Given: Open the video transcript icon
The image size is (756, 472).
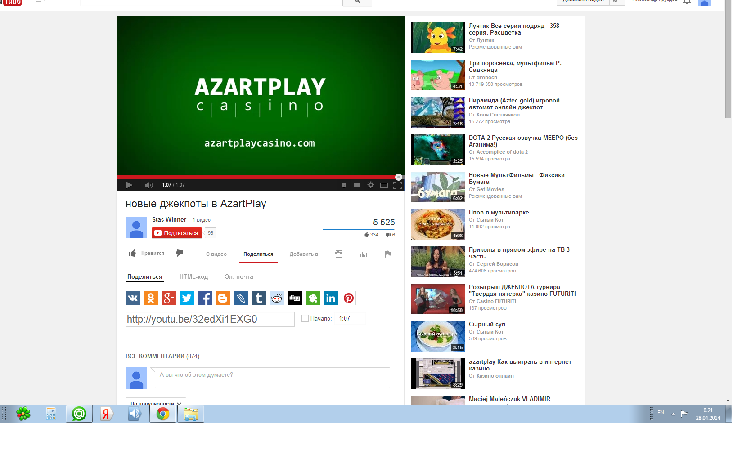Looking at the screenshot, I should coord(339,254).
